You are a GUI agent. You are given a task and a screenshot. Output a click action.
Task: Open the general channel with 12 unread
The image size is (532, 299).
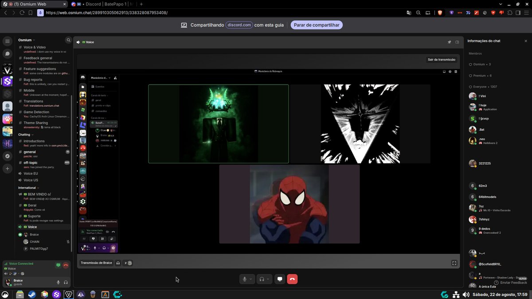pyautogui.click(x=44, y=154)
